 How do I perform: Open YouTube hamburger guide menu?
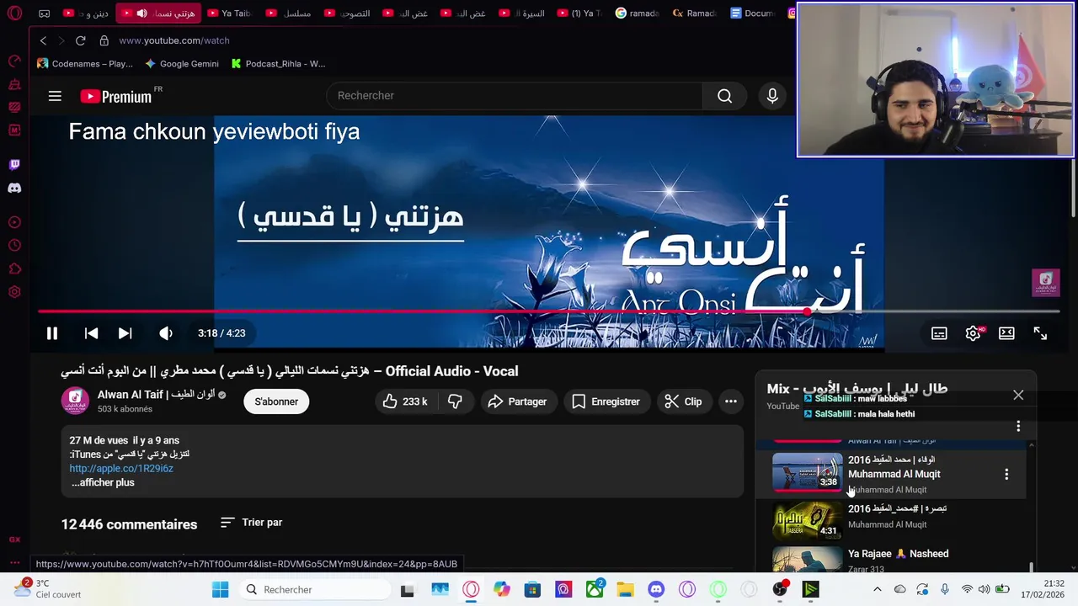55,96
